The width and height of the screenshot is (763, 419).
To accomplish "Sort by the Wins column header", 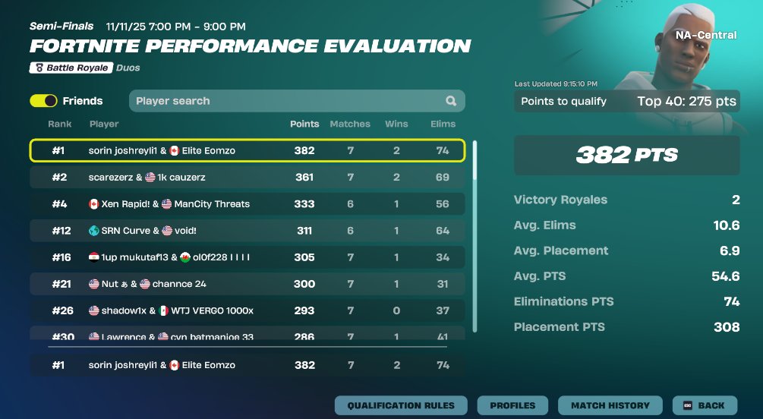I will 396,124.
